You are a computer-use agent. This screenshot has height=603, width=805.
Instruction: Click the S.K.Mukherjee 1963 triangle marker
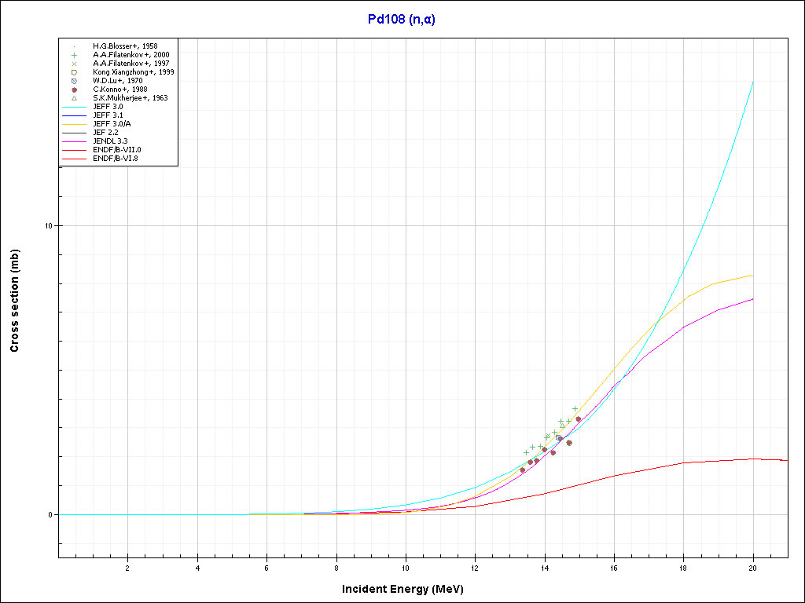coord(73,98)
